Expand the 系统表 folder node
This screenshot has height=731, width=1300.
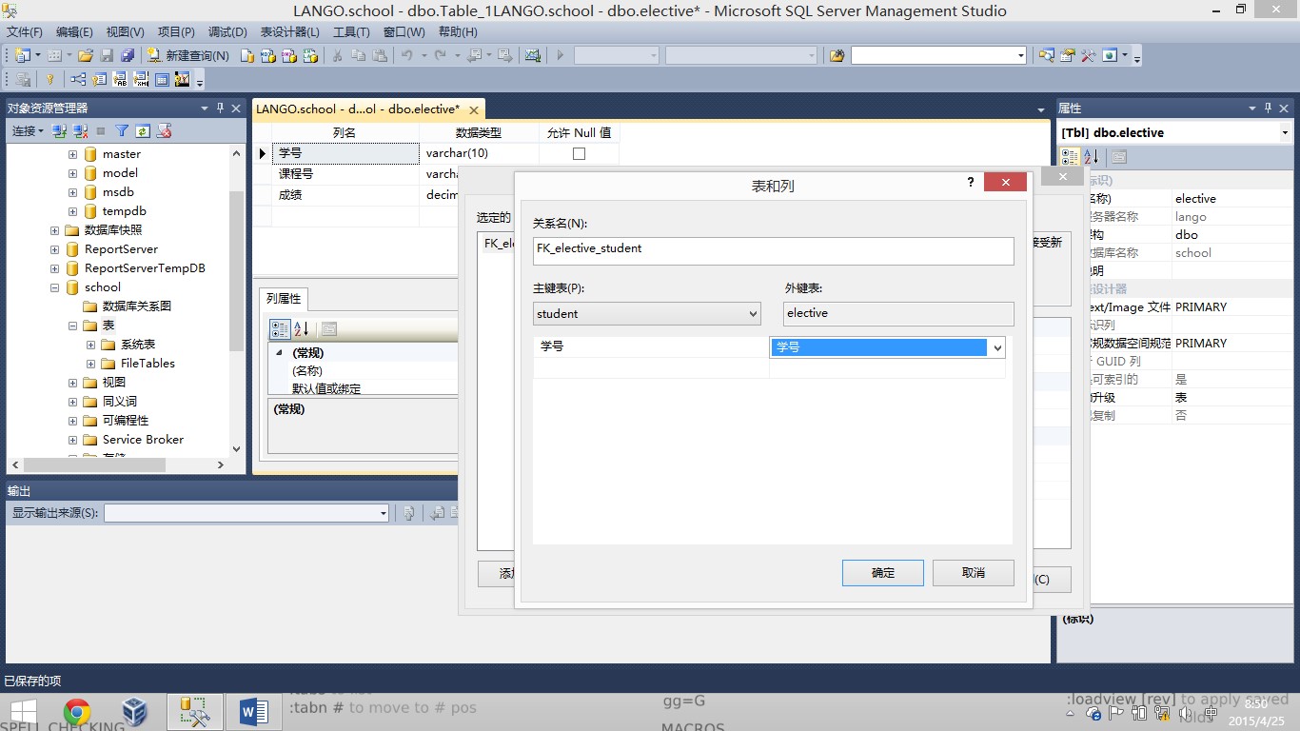click(91, 344)
